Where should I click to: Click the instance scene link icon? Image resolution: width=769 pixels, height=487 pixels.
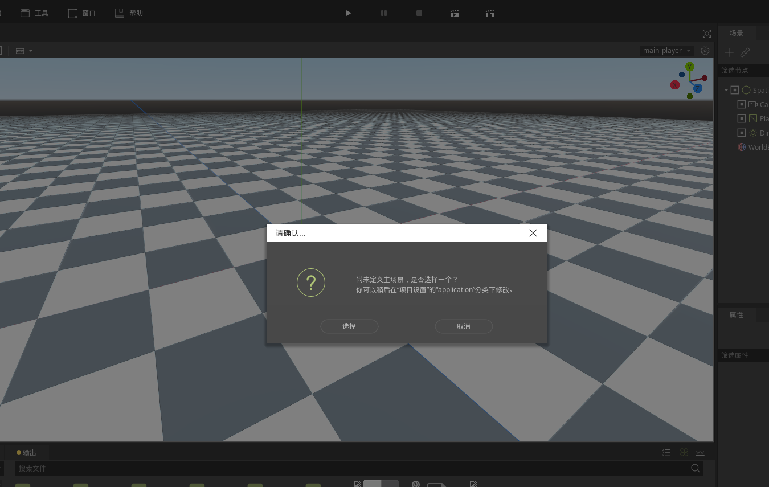(745, 52)
